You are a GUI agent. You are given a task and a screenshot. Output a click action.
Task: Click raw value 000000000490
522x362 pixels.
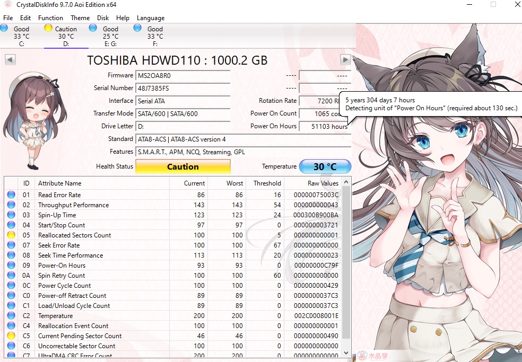(x=316, y=336)
